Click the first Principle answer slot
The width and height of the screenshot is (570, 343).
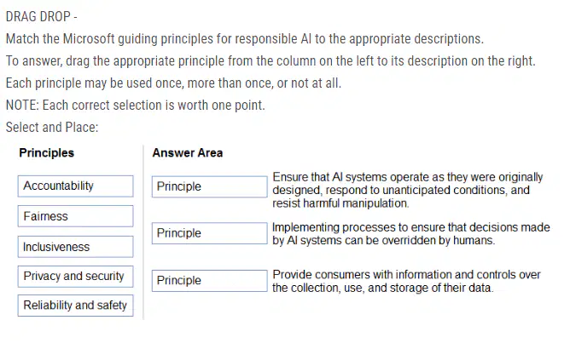210,186
